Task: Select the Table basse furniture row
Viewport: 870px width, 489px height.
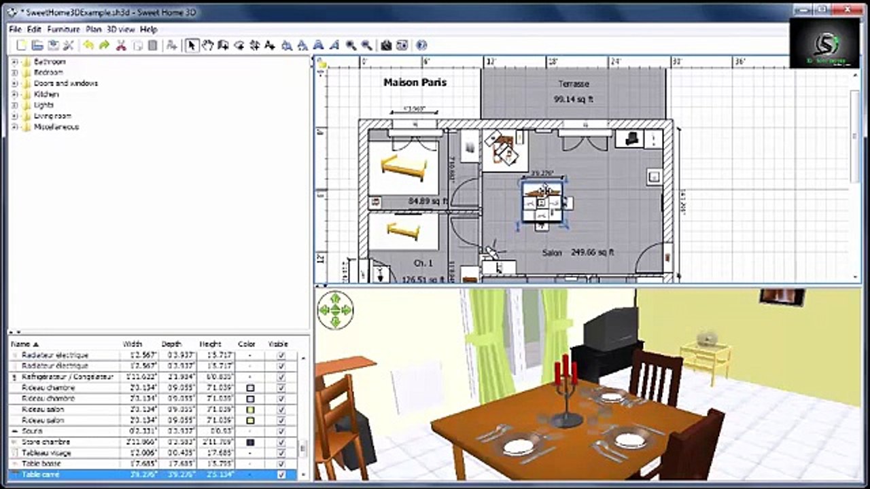Action: pyautogui.click(x=152, y=464)
